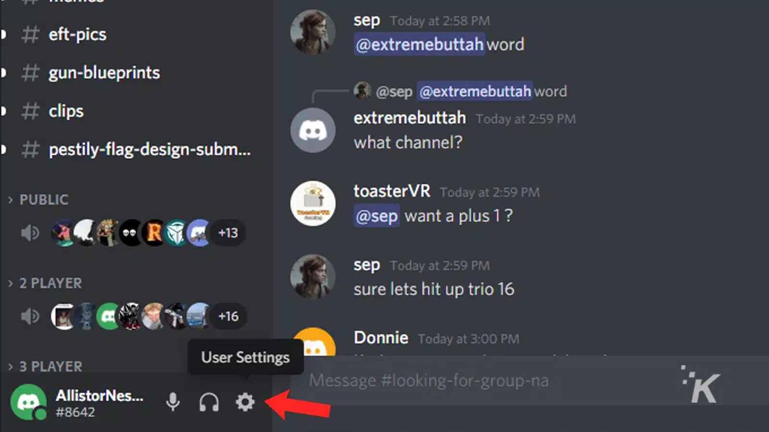Screen dimensions: 769x432
Task: Click the @extremebuttah mention
Action: click(x=419, y=44)
